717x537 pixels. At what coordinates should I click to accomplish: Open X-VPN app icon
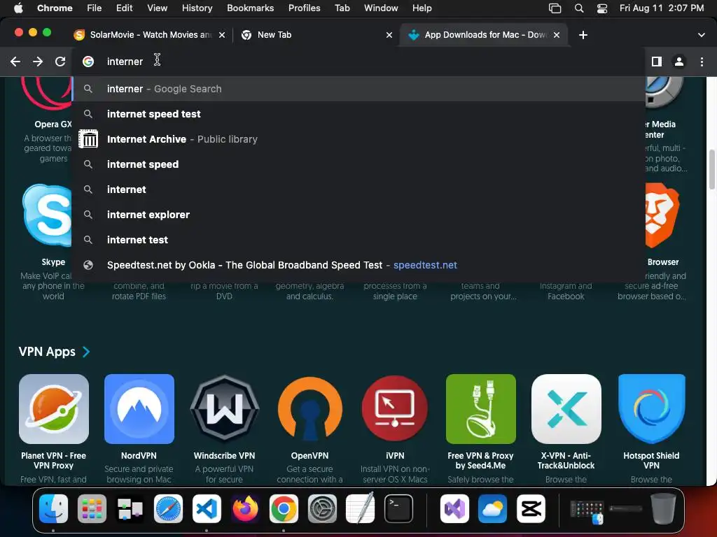point(566,408)
